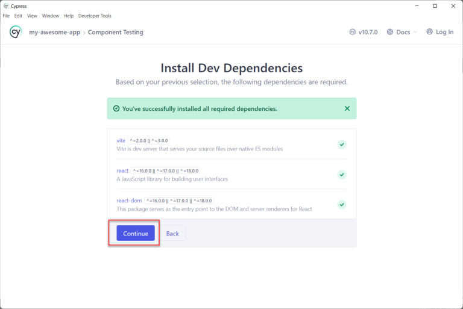
Task: Click the Cypress logo icon in header
Action: (x=16, y=32)
